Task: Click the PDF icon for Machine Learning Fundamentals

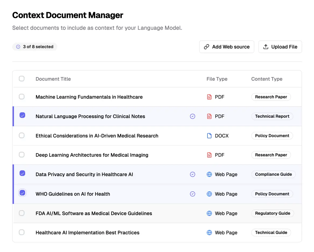Action: (x=209, y=97)
